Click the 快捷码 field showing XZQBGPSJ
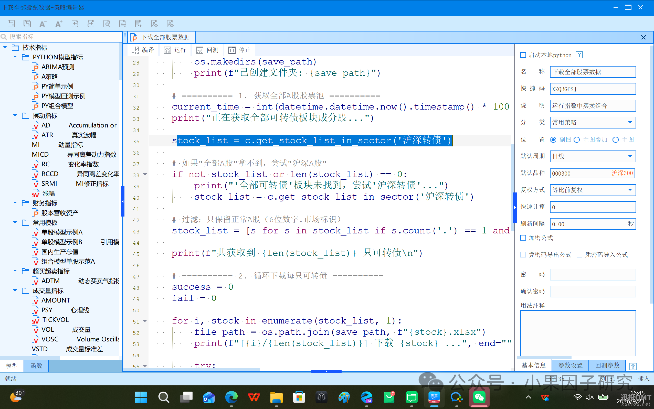654x409 pixels. point(593,89)
